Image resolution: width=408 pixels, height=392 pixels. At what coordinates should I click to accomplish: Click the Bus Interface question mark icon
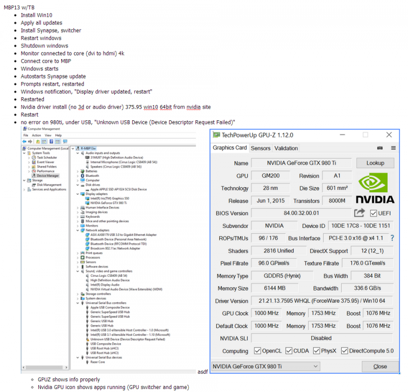pos(392,238)
